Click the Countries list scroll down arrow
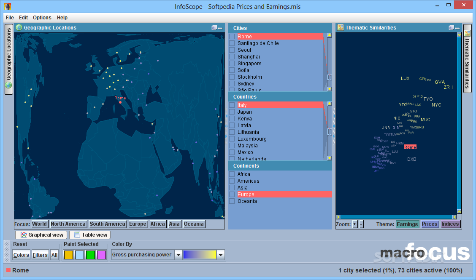Viewport: 476px width, 280px height. (x=330, y=158)
